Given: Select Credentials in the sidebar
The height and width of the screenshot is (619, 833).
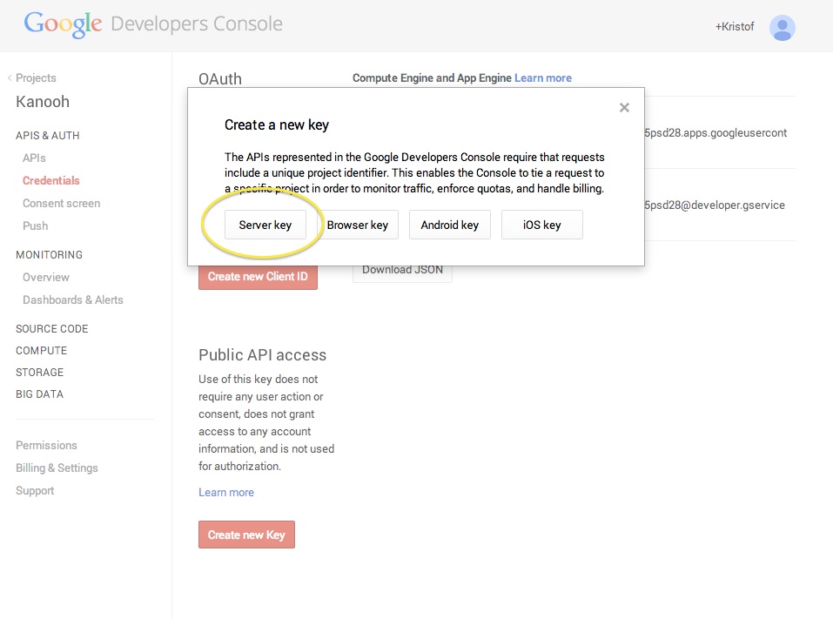Looking at the screenshot, I should click(x=51, y=181).
